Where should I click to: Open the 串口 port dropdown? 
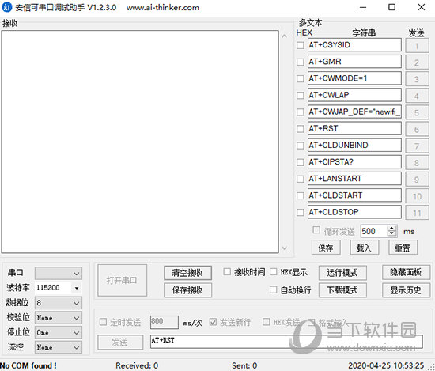click(x=59, y=274)
